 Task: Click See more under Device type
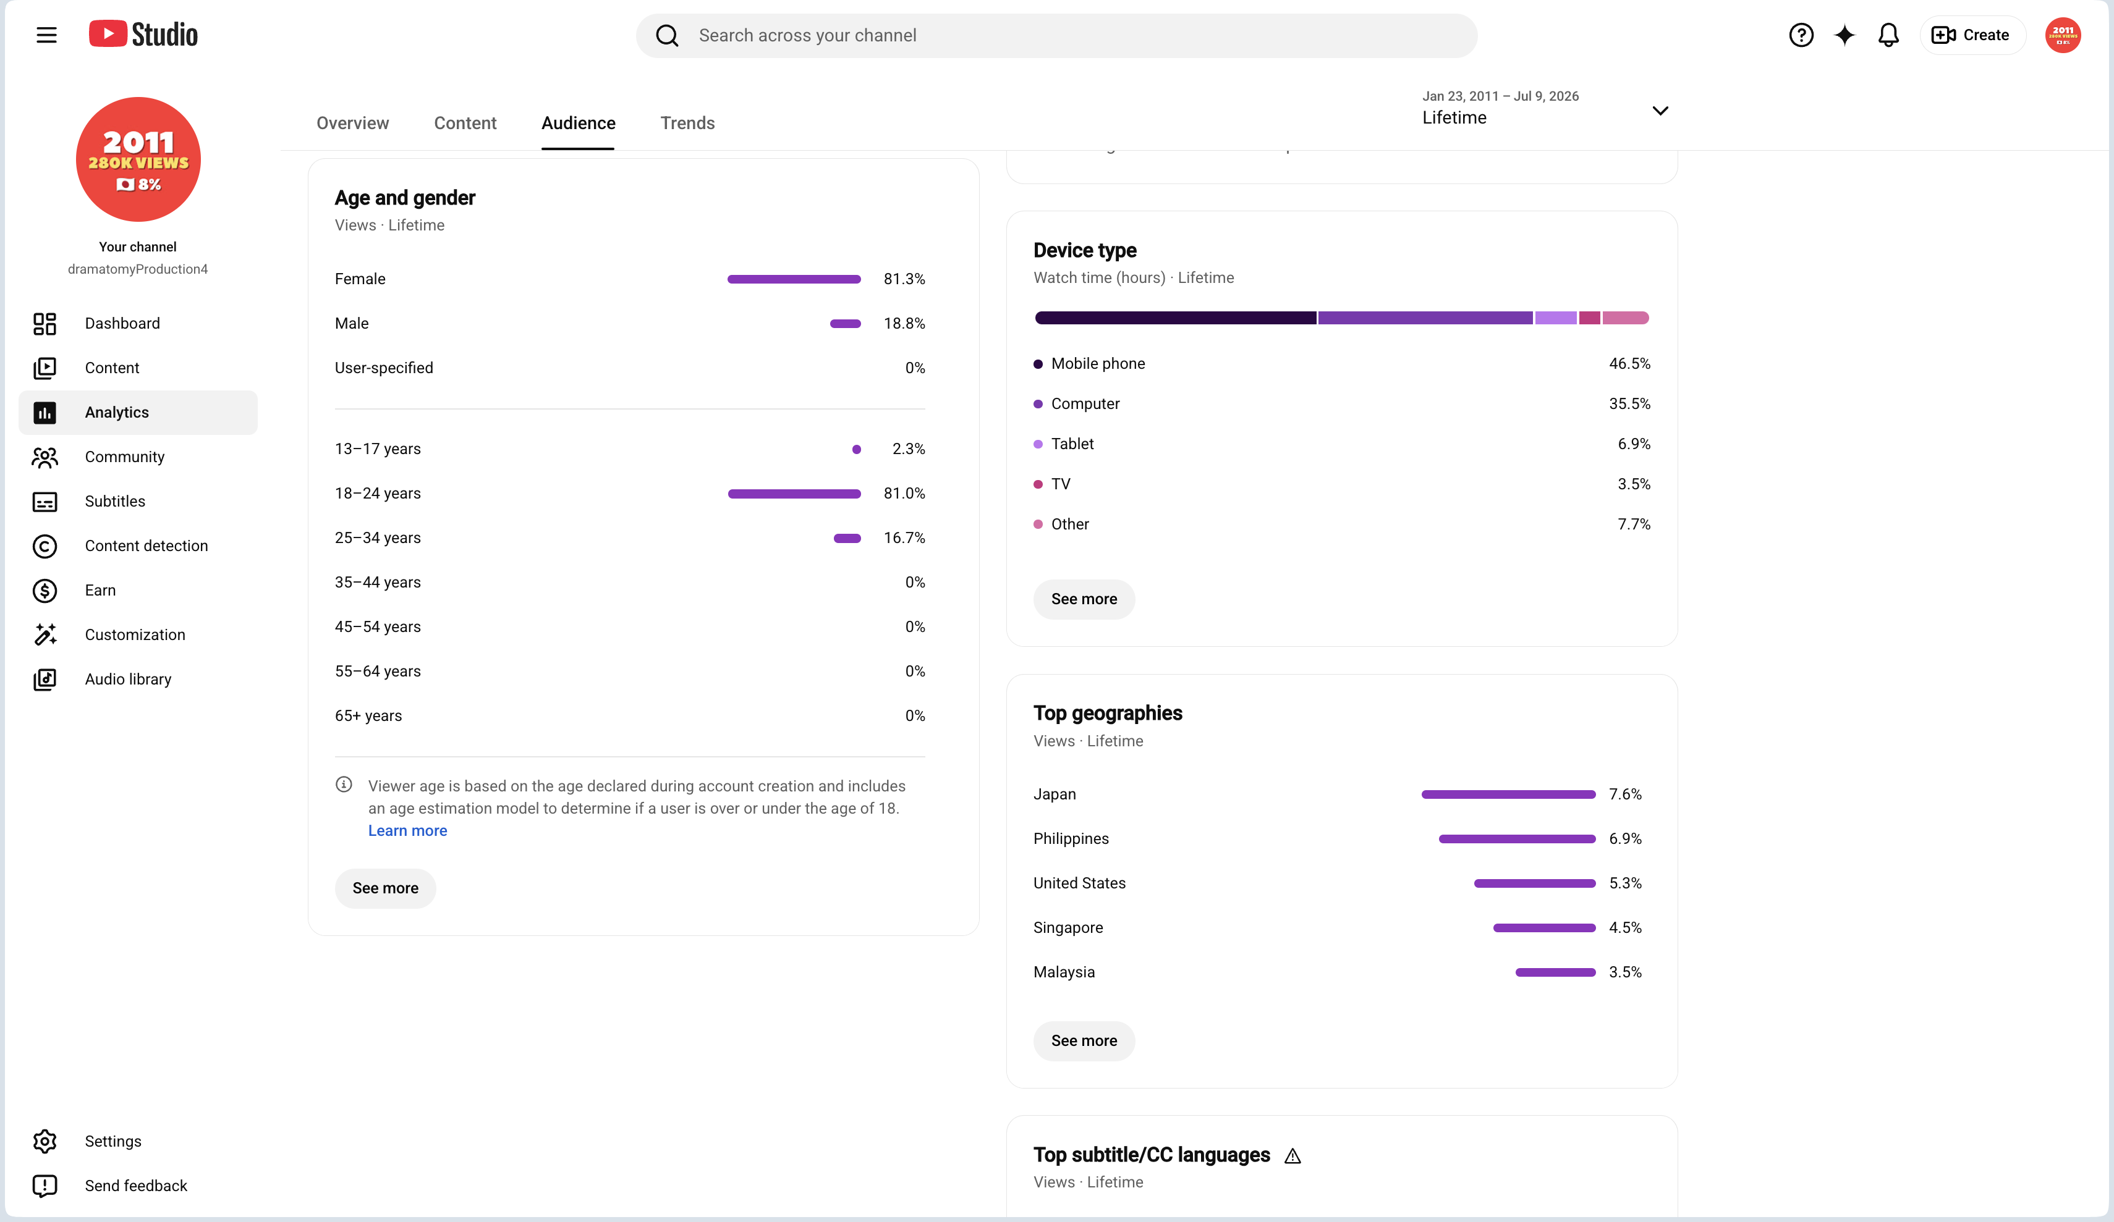pyautogui.click(x=1084, y=599)
